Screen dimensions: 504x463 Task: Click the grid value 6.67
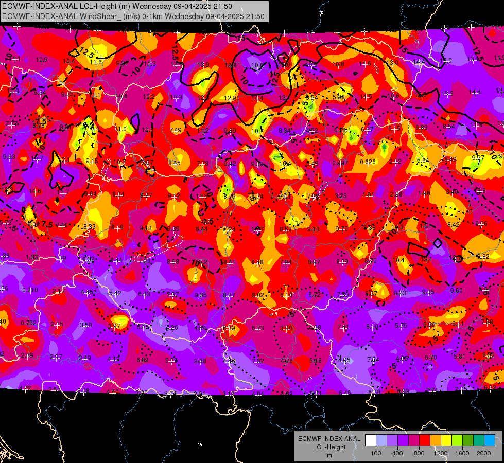pyautogui.click(x=367, y=129)
